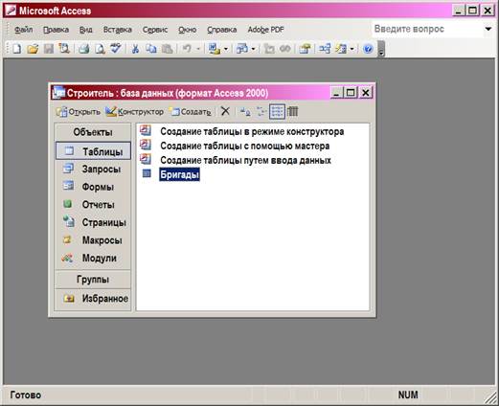Click the Code icon in the toolbar

click(x=269, y=49)
